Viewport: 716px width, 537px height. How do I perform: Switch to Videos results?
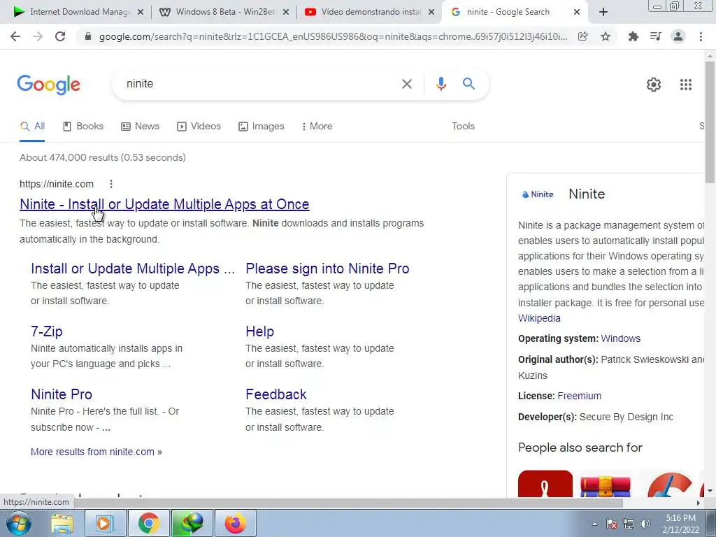(x=199, y=126)
